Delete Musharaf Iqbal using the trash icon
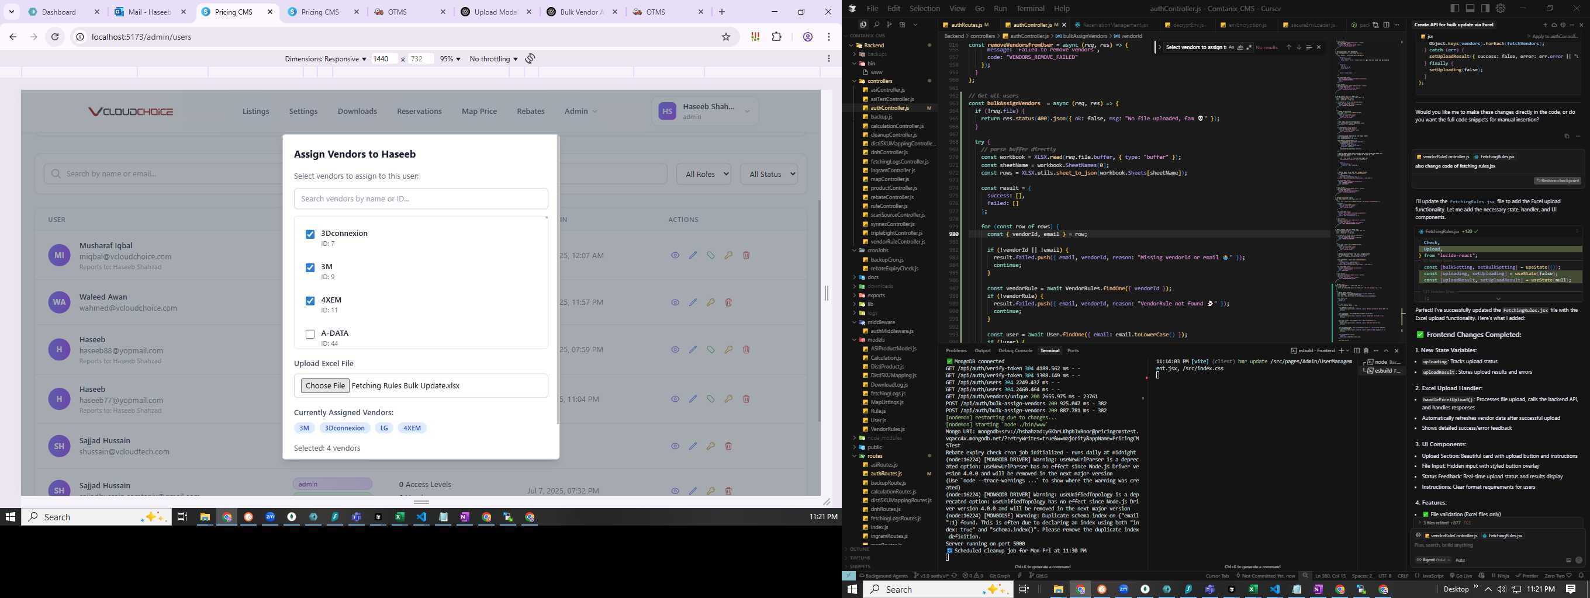 click(x=746, y=255)
